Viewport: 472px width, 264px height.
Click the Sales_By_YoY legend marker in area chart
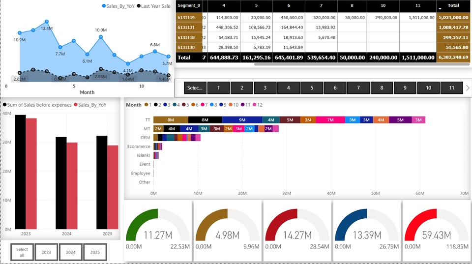click(x=104, y=6)
